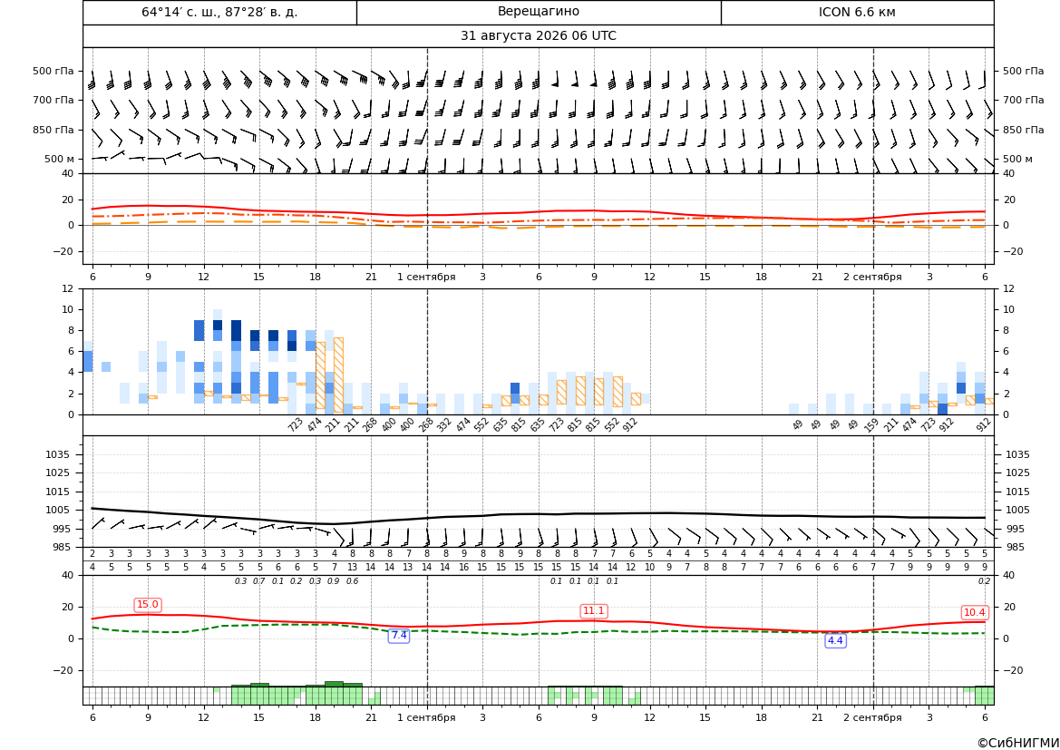Click the tallest hatched orange precipitation bar

[x=339, y=375]
